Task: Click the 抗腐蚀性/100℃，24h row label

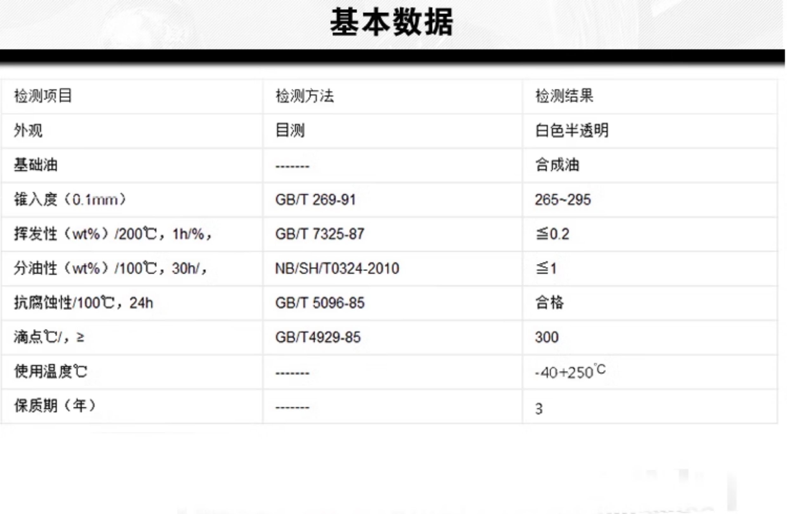Action: pos(83,303)
